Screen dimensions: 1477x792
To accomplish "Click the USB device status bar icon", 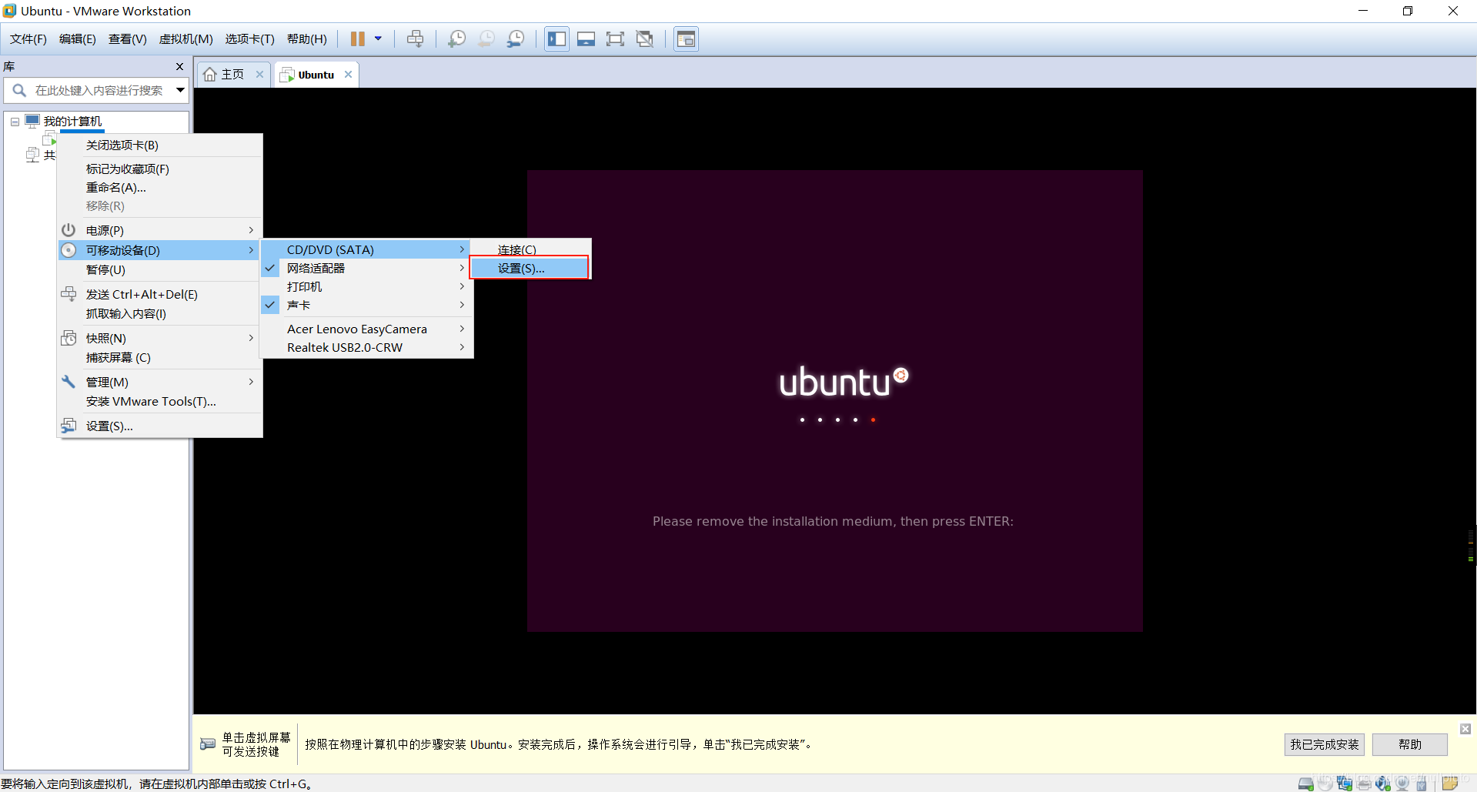I will click(x=1422, y=784).
